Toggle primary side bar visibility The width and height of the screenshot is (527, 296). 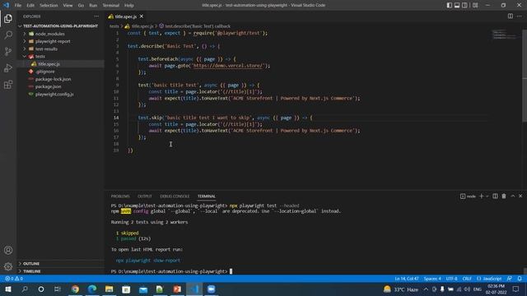tap(450, 5)
